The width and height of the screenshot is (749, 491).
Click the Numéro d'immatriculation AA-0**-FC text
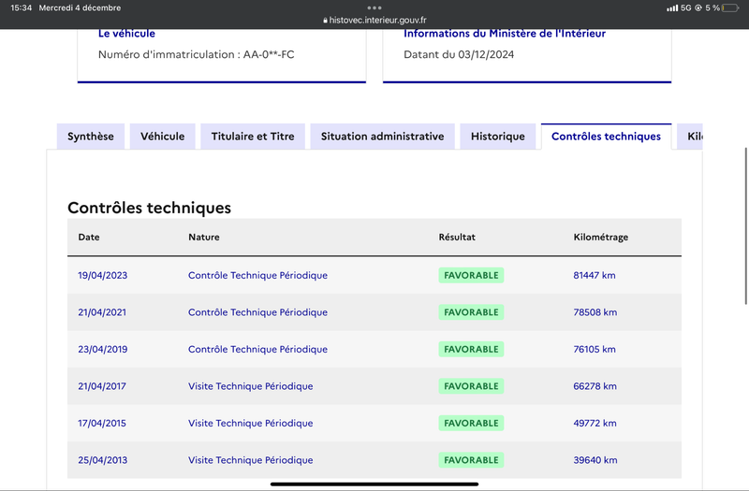197,54
